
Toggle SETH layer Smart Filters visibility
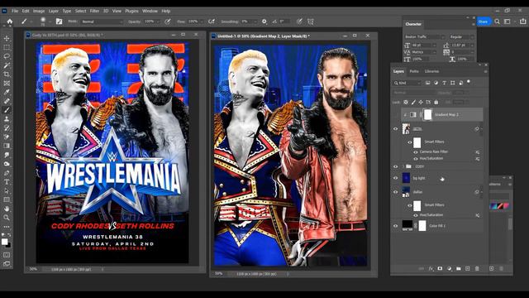click(409, 142)
